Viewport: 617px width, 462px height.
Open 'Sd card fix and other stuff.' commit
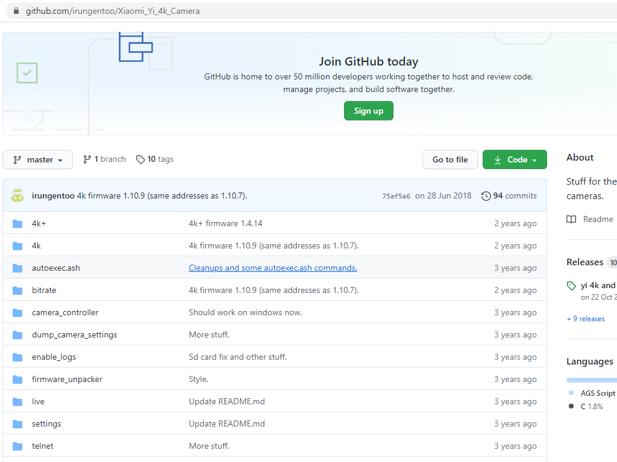click(237, 357)
